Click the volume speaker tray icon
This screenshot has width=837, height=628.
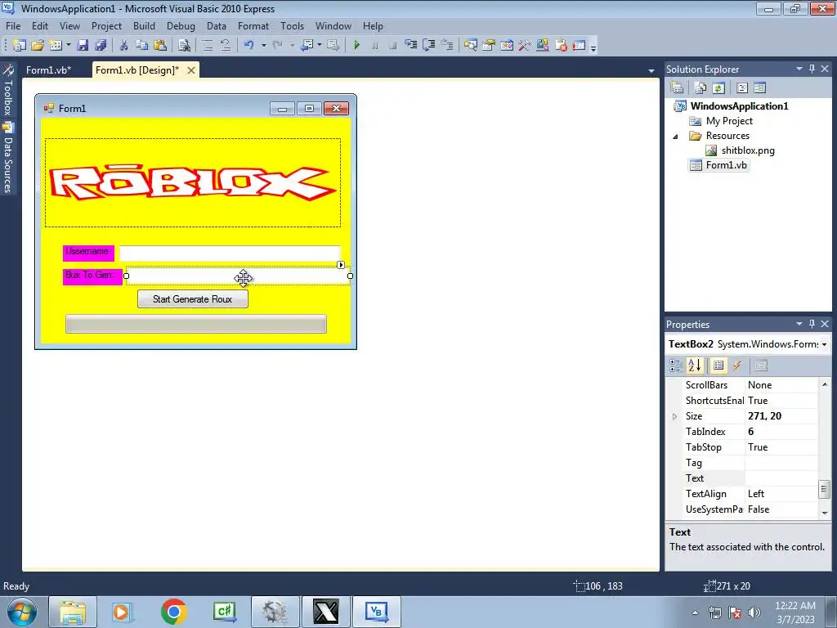[x=754, y=612]
